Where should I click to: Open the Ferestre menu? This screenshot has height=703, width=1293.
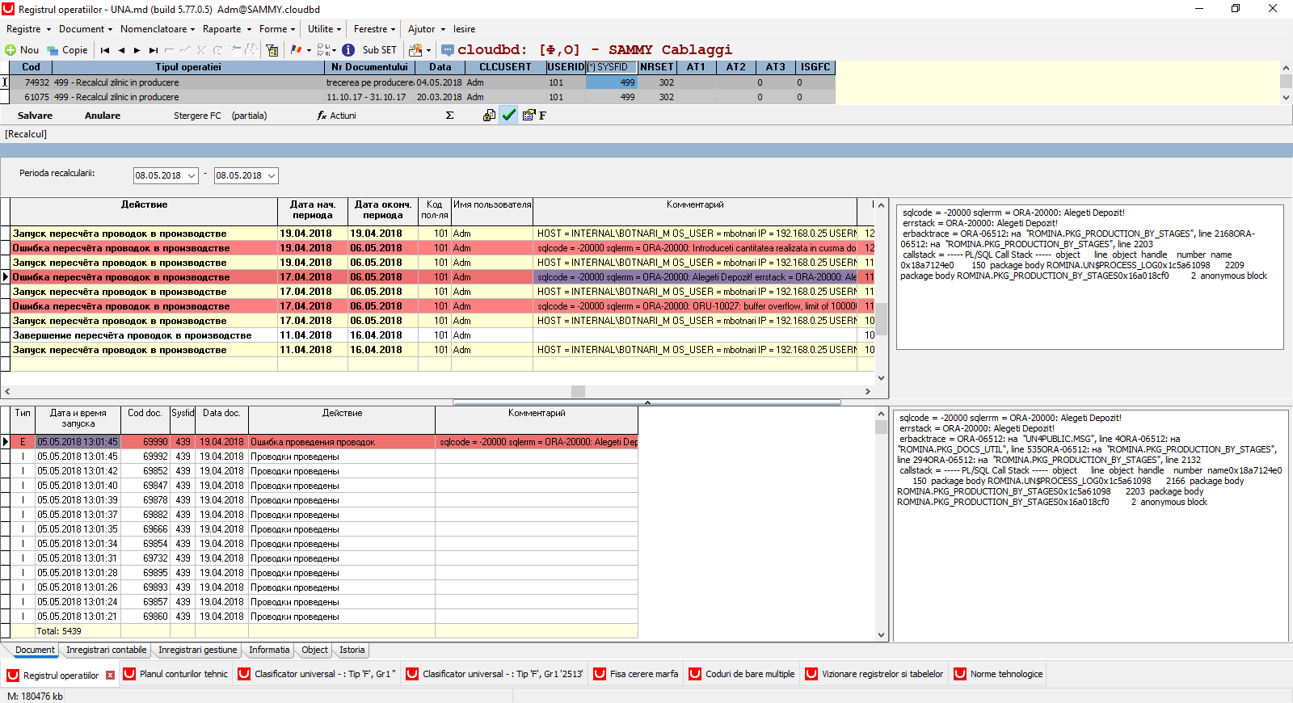pos(374,29)
